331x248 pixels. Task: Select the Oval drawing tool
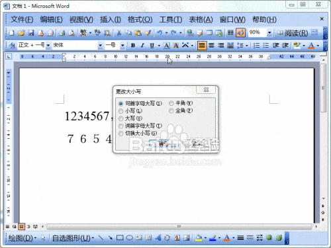point(129,237)
